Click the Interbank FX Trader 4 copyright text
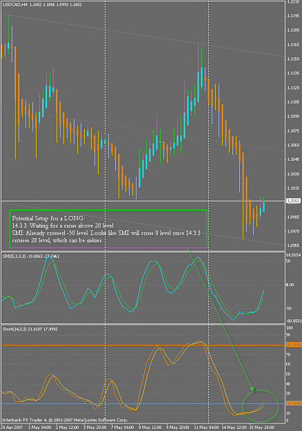This screenshot has height=431, width=302. (65, 420)
